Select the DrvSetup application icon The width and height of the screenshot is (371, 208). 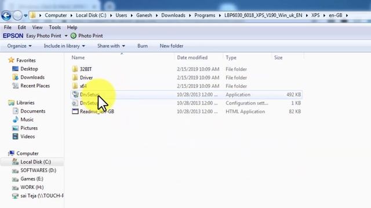coord(75,94)
